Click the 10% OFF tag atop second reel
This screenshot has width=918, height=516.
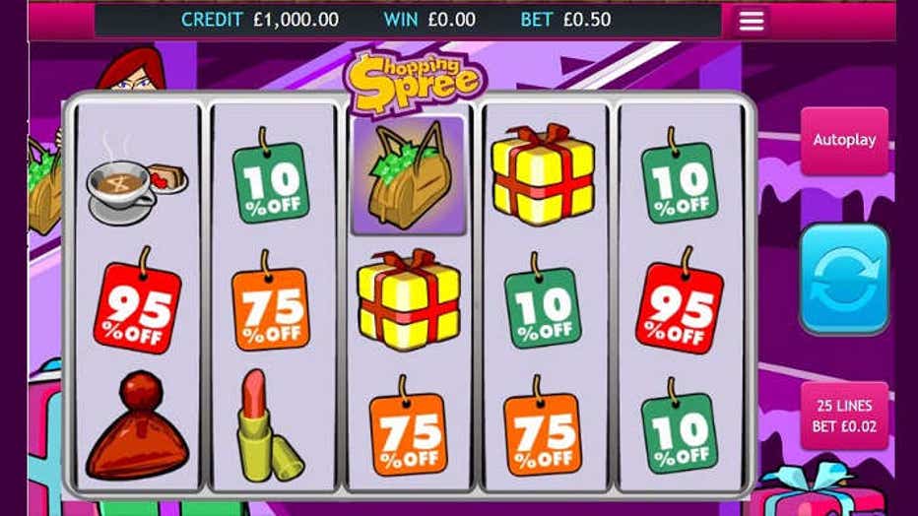point(271,176)
